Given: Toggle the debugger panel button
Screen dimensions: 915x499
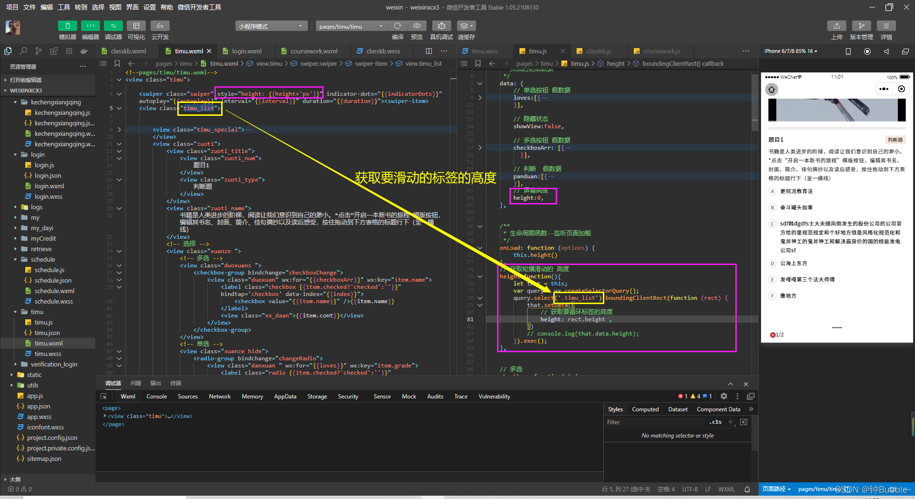Looking at the screenshot, I should [113, 26].
